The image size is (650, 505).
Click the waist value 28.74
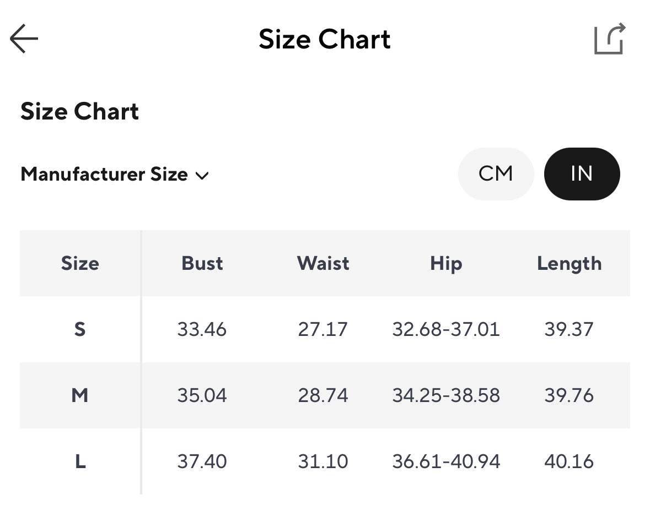point(323,395)
